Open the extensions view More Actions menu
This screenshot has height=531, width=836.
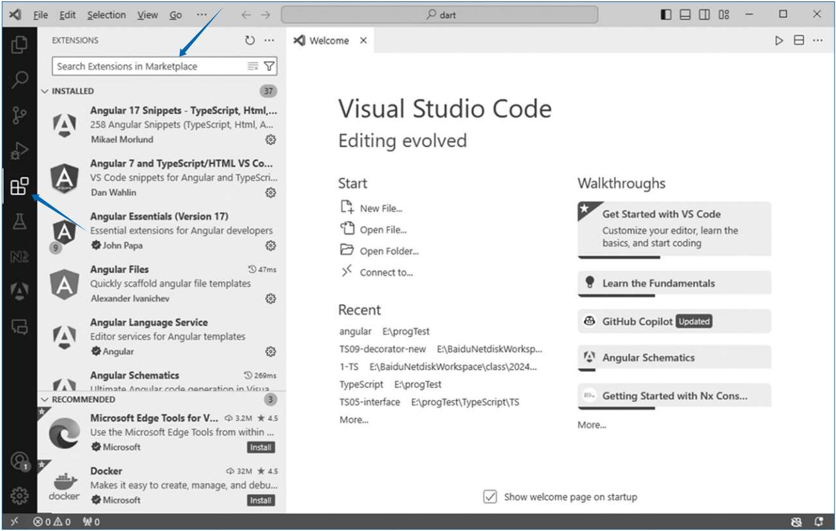click(270, 40)
